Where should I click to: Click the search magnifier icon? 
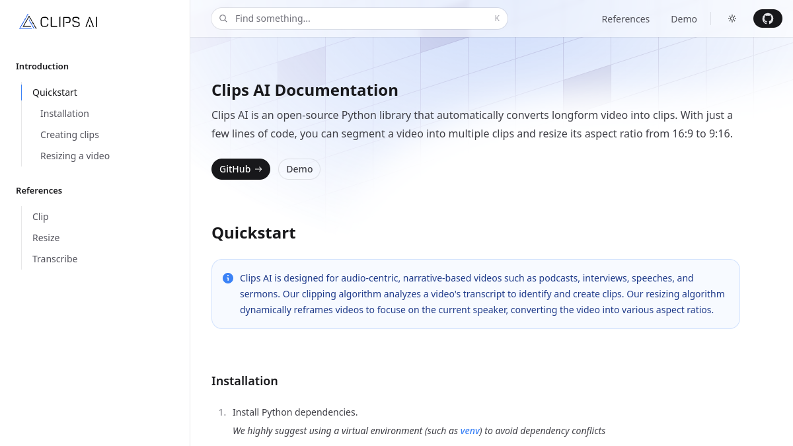coord(223,19)
